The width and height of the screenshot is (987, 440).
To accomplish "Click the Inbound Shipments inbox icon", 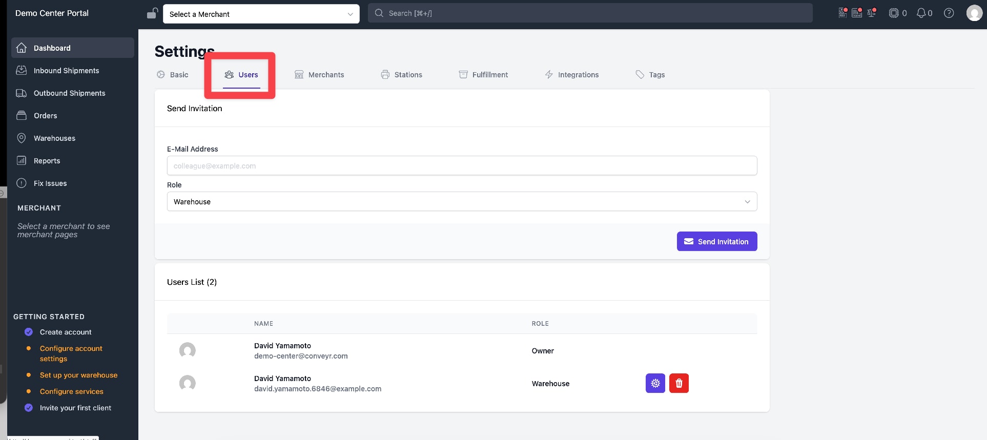I will [x=22, y=70].
